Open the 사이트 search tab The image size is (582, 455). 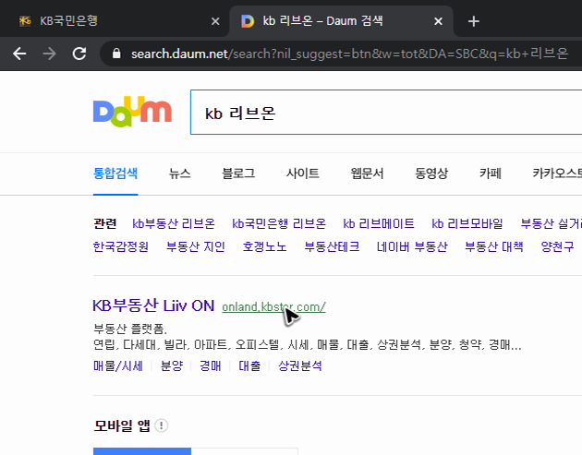point(302,174)
